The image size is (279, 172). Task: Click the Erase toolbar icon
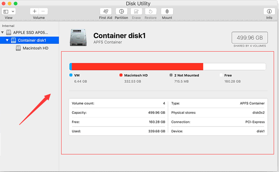click(x=136, y=11)
